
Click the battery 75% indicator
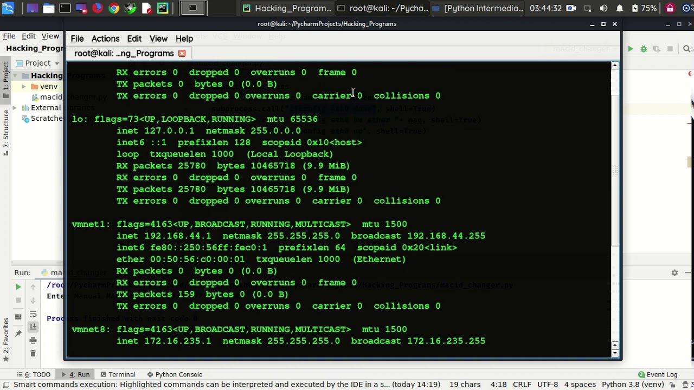(644, 8)
